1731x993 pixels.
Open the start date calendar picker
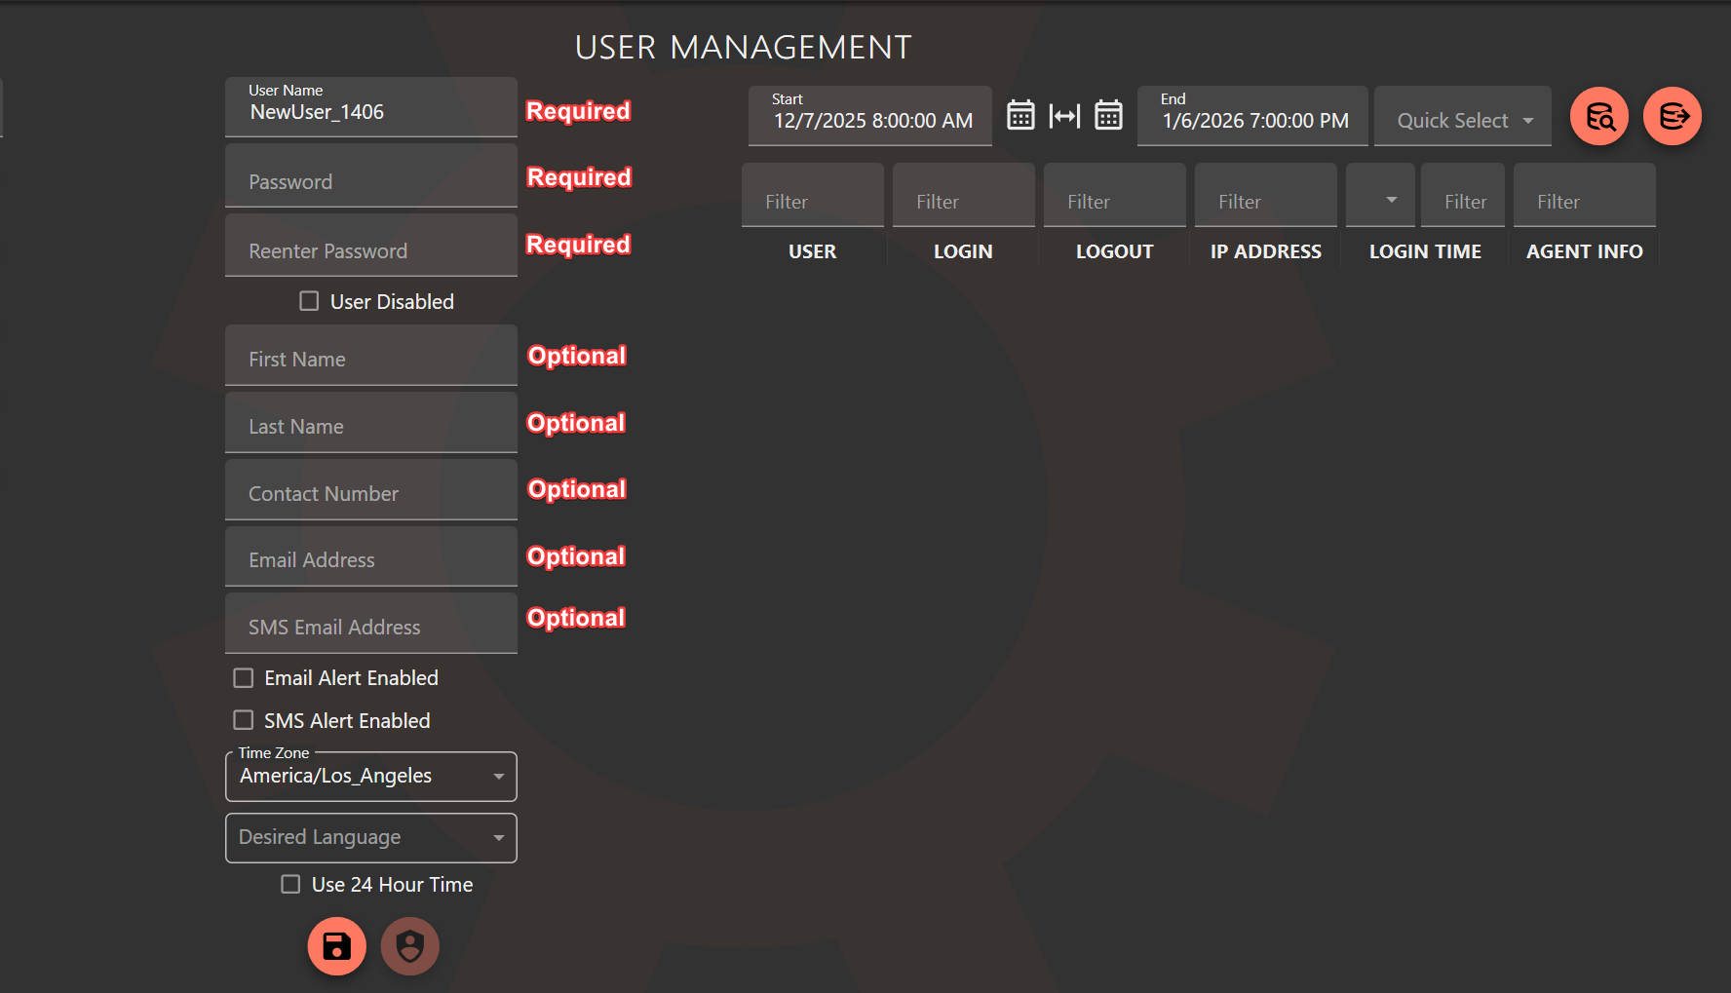(x=1020, y=115)
